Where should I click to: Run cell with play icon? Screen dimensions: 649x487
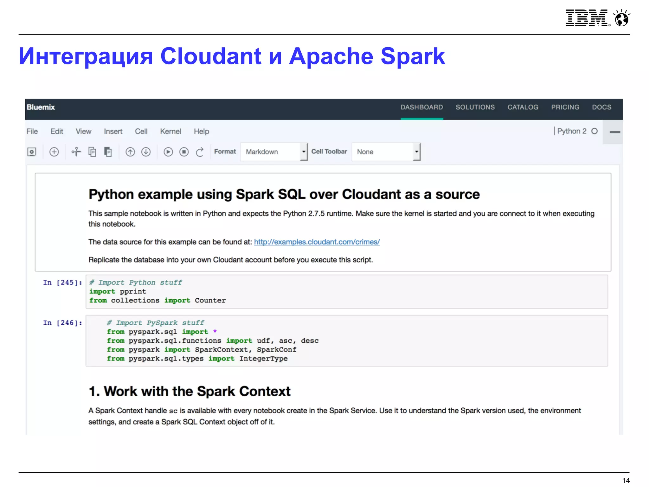(168, 152)
